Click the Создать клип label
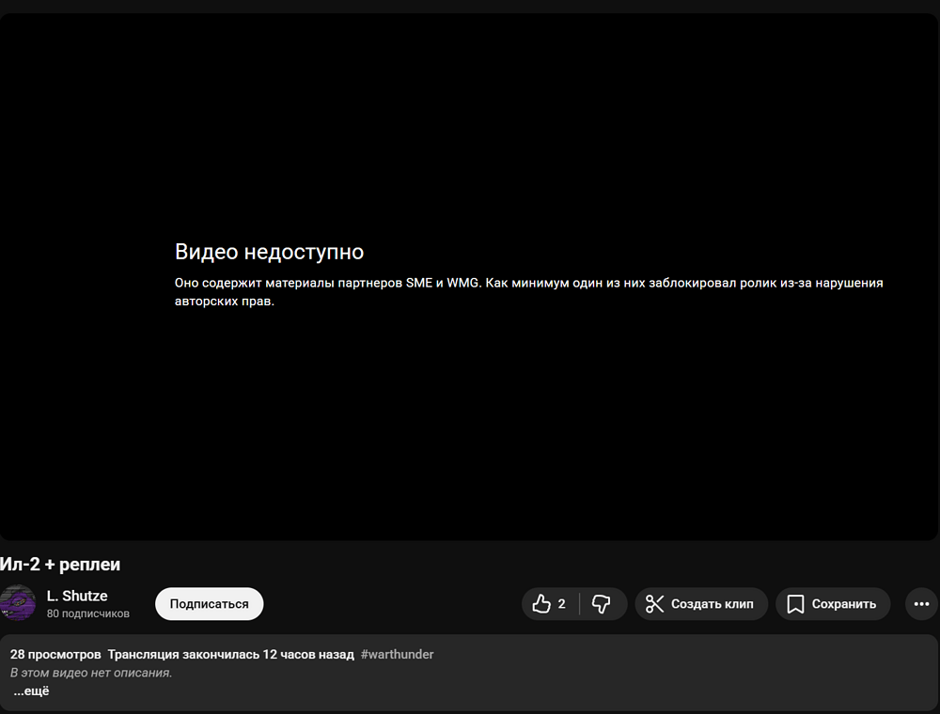This screenshot has width=940, height=714. pos(712,604)
